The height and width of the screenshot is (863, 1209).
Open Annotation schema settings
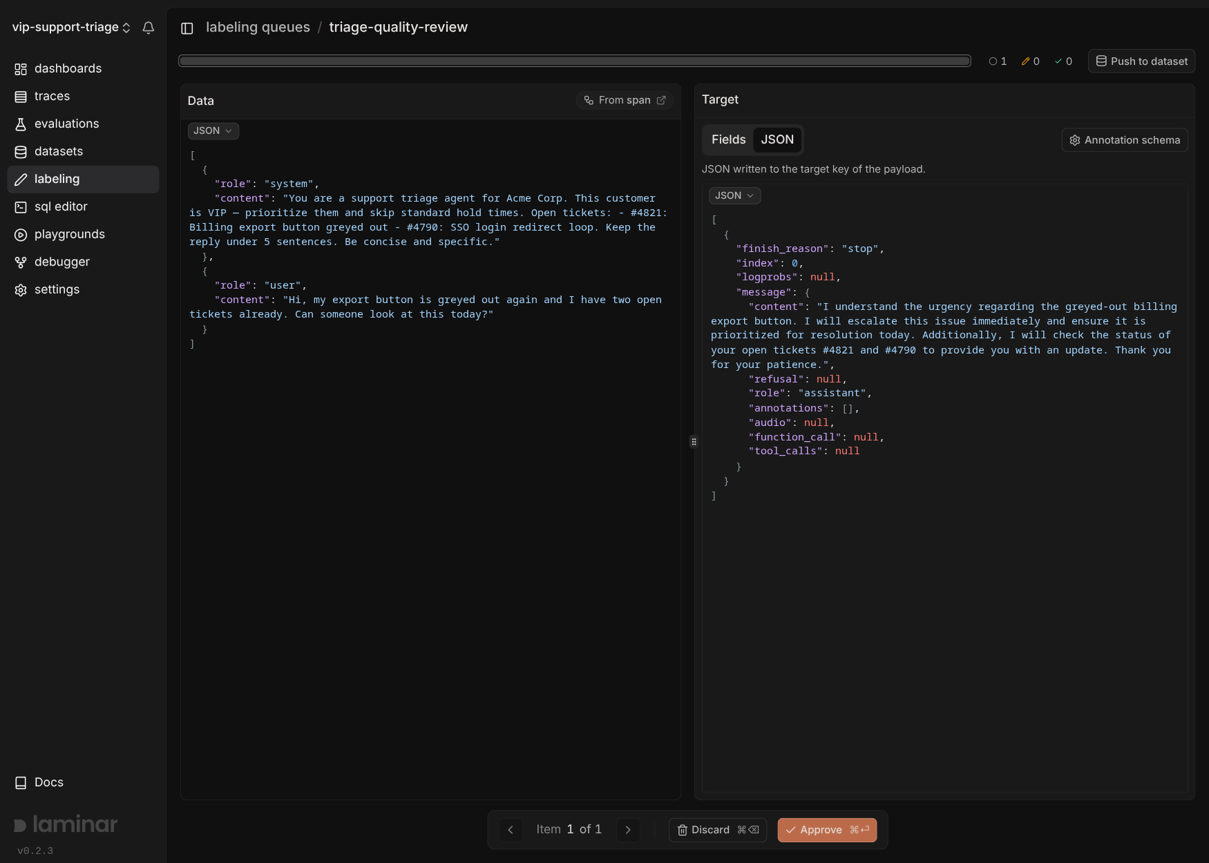coord(1125,140)
